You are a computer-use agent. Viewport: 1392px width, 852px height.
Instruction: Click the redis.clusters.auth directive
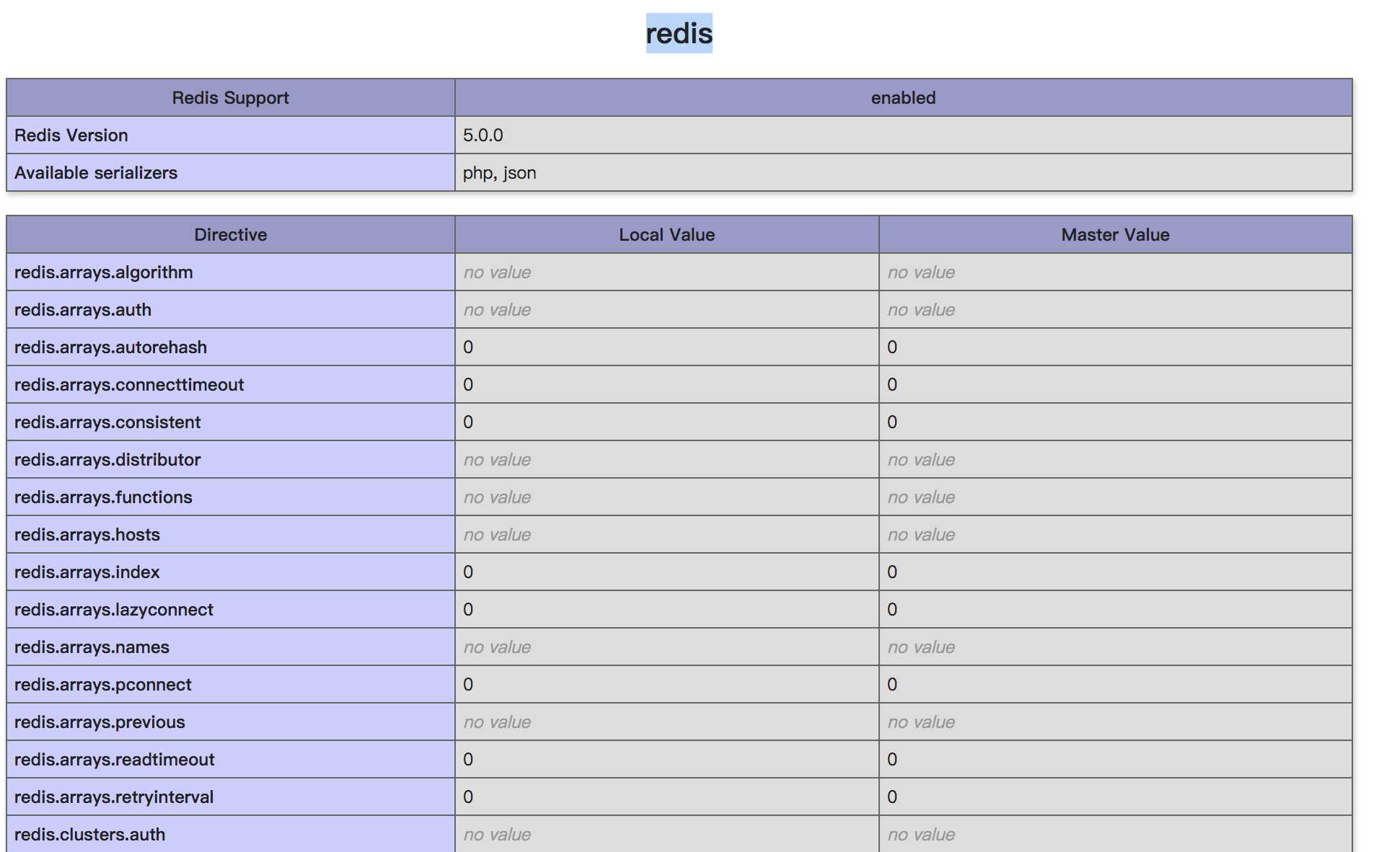(x=89, y=835)
